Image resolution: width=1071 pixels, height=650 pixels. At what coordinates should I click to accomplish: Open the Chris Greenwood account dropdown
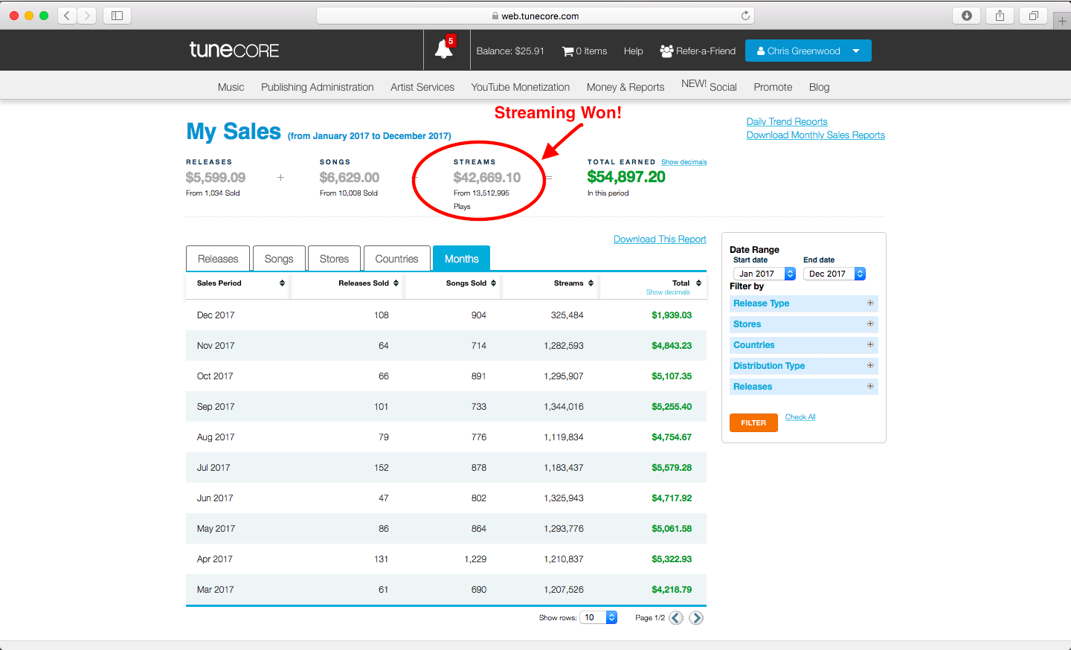pos(808,51)
